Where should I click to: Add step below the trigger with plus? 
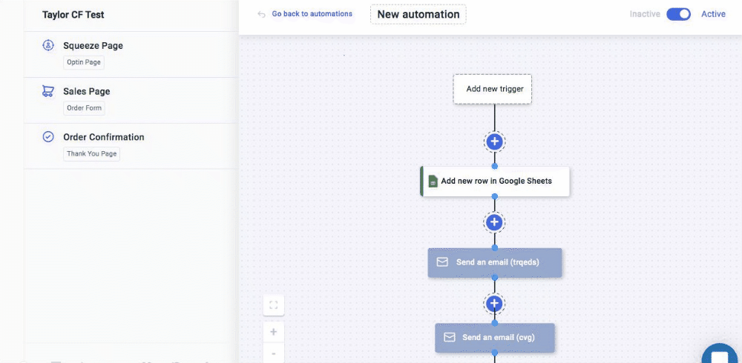(494, 141)
